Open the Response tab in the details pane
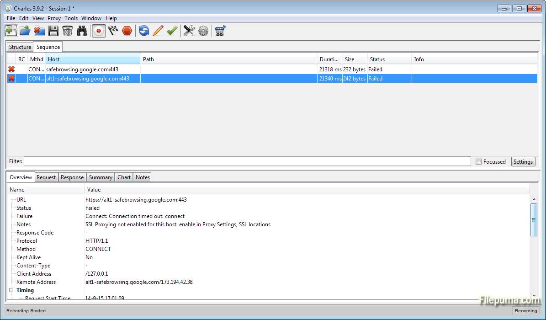Viewport: 546px width, 320px height. (x=72, y=177)
